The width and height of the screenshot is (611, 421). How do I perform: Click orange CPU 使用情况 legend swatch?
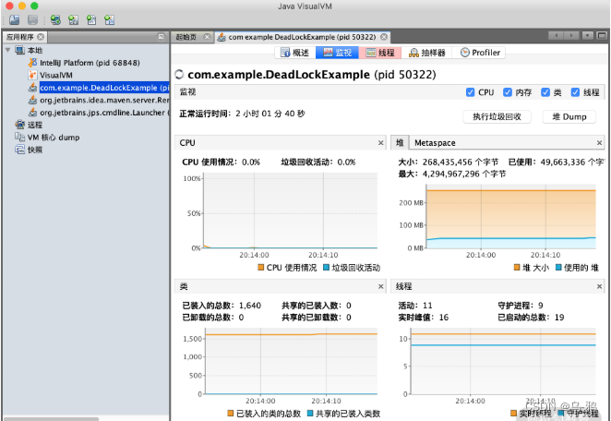(261, 268)
